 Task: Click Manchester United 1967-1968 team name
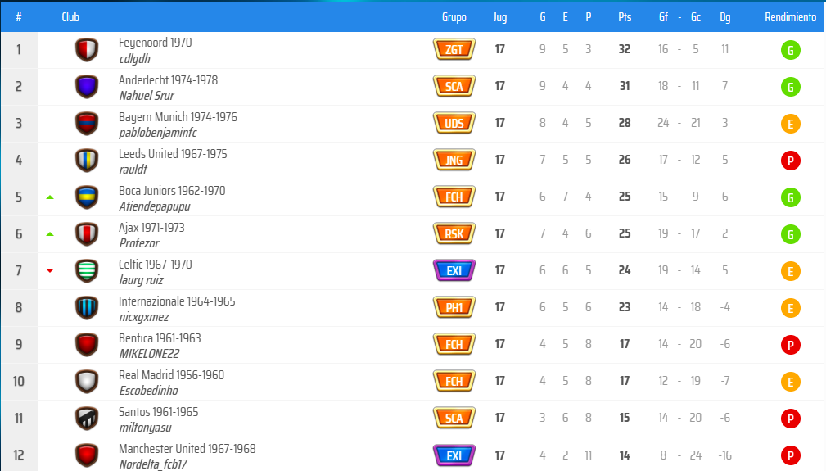click(x=187, y=449)
